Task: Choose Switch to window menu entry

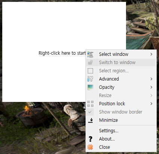Action: [121, 63]
